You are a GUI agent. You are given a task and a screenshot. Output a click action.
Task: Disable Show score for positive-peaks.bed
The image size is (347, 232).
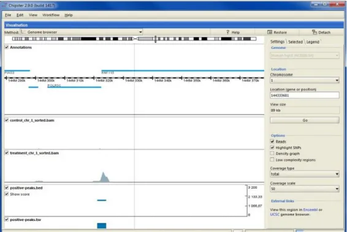click(x=7, y=194)
